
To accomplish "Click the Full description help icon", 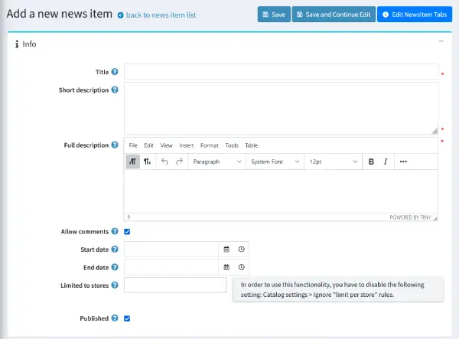I will pyautogui.click(x=115, y=145).
